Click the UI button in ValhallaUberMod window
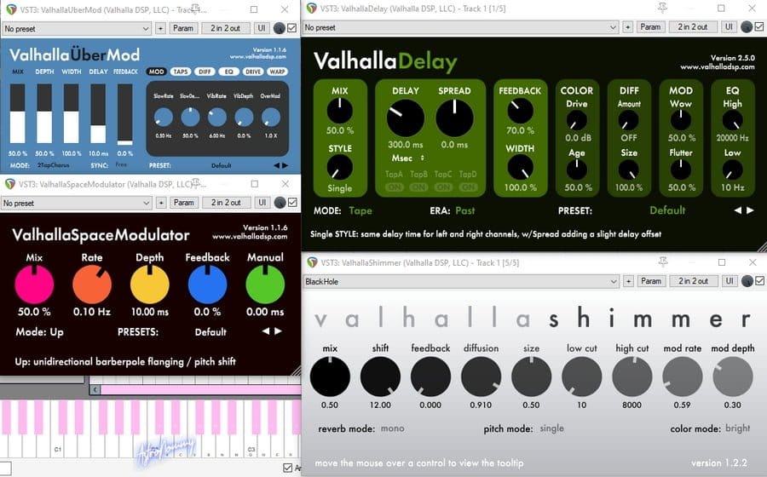 [262, 28]
